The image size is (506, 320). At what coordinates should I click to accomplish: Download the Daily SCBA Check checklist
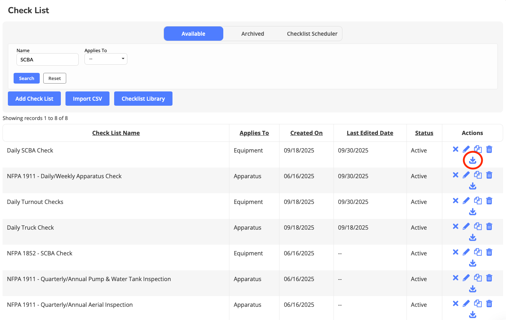[473, 160]
